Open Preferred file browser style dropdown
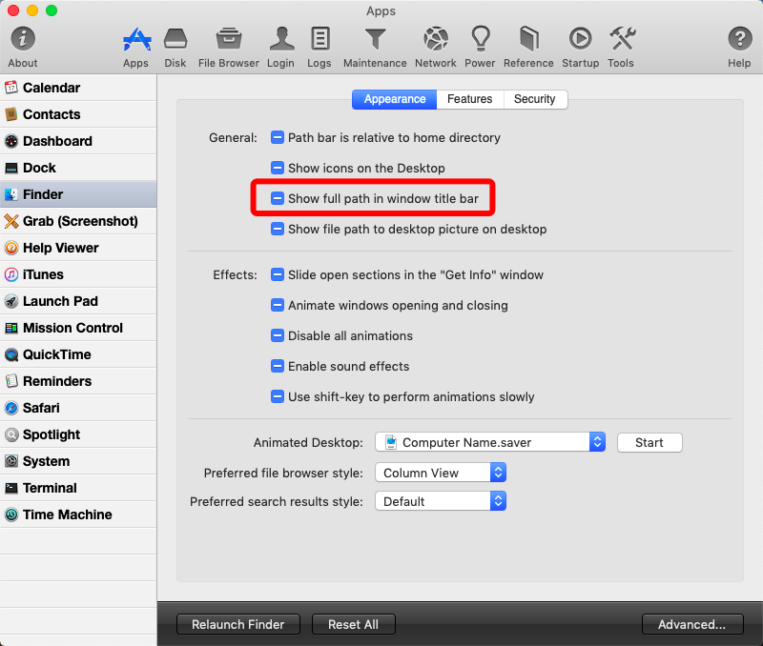The image size is (763, 646). tap(441, 473)
